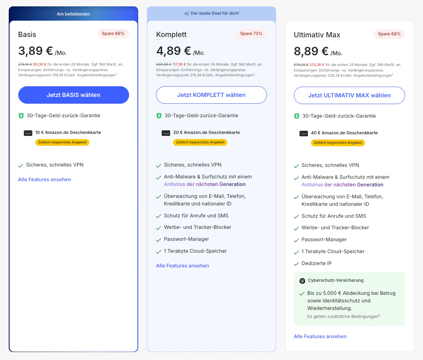
Task: Click the 'Spare 68%' badge
Action: click(389, 34)
